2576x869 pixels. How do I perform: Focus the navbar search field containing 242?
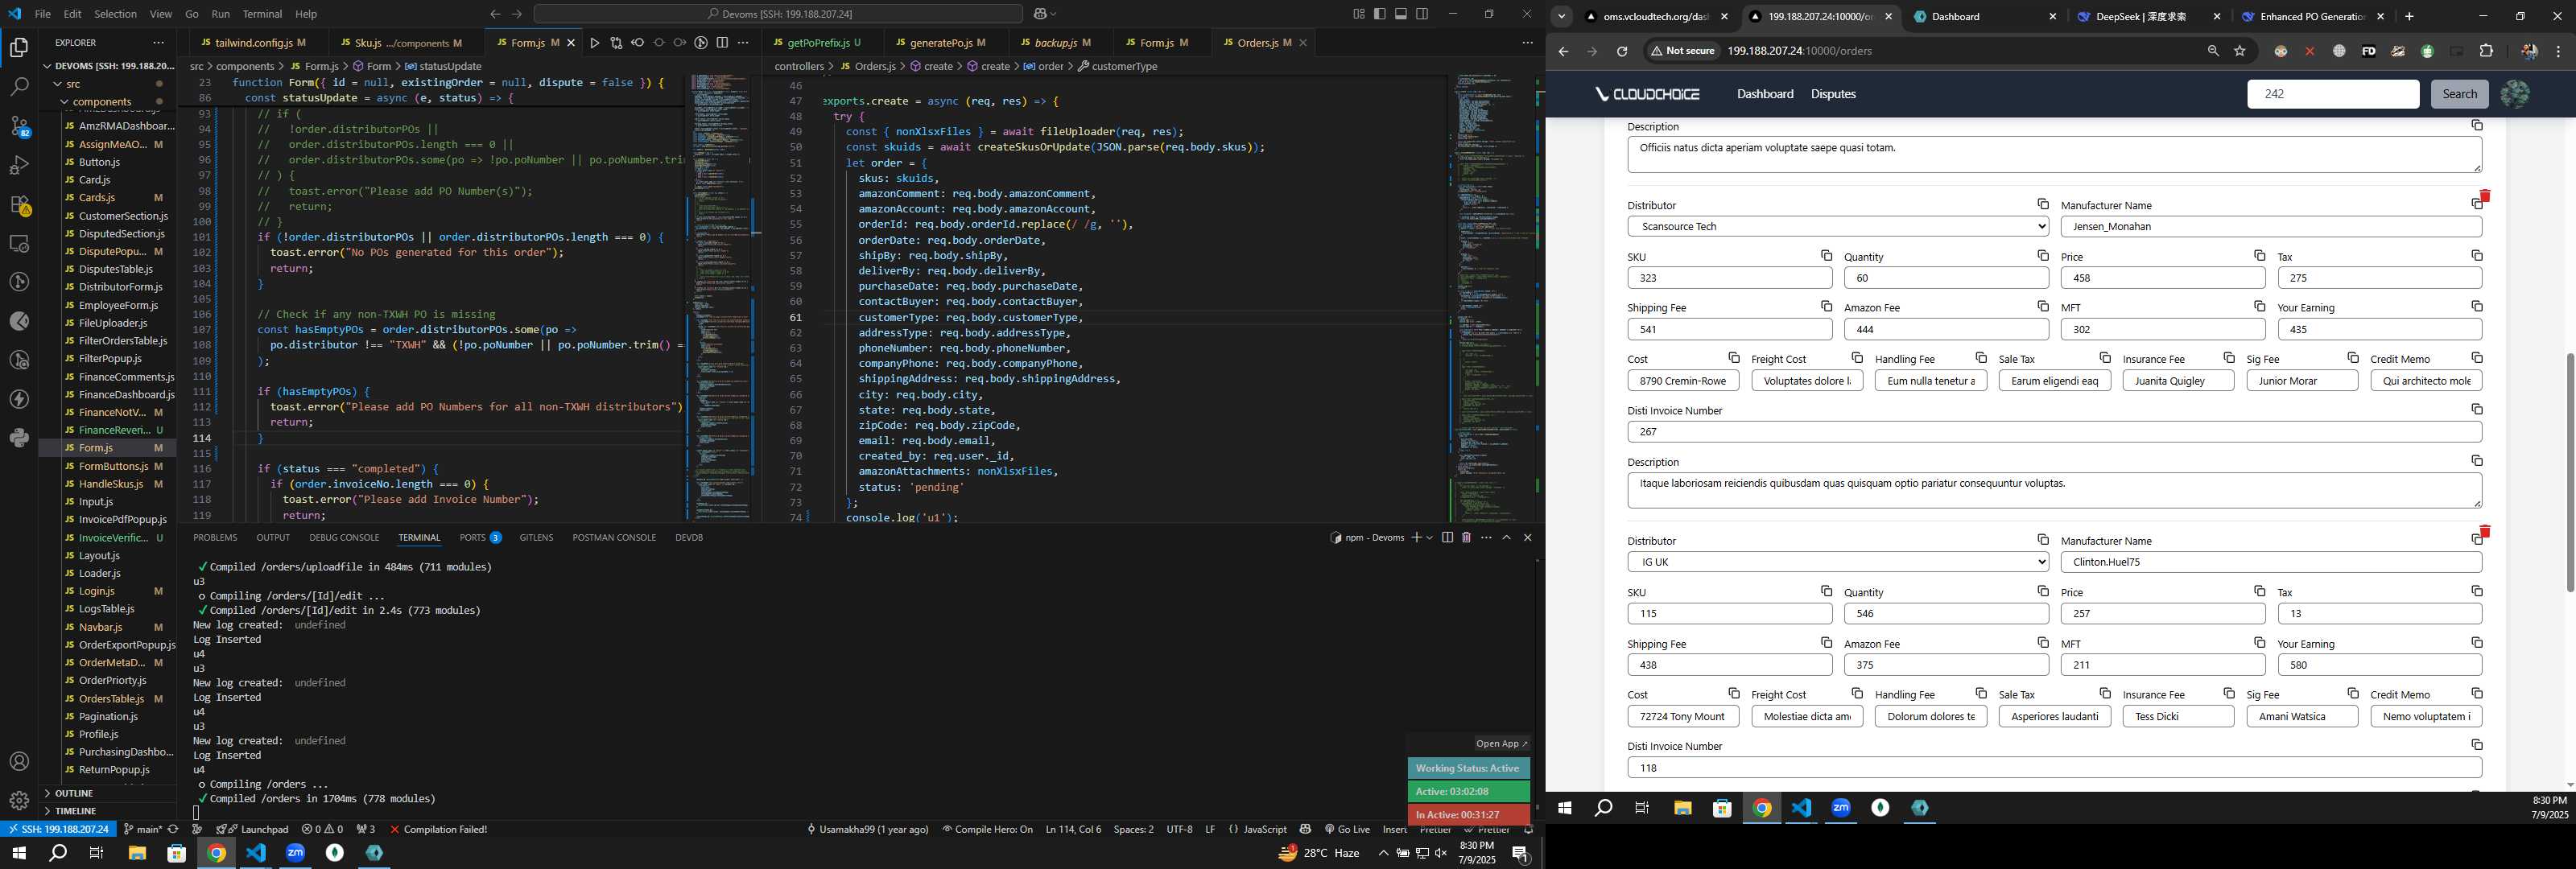tap(2333, 94)
